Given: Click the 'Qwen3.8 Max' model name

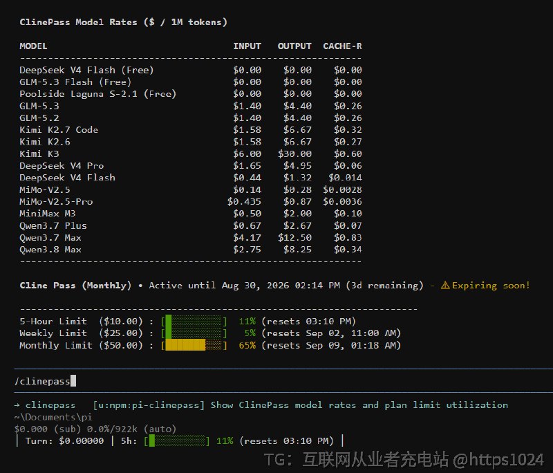Looking at the screenshot, I should [50, 250].
